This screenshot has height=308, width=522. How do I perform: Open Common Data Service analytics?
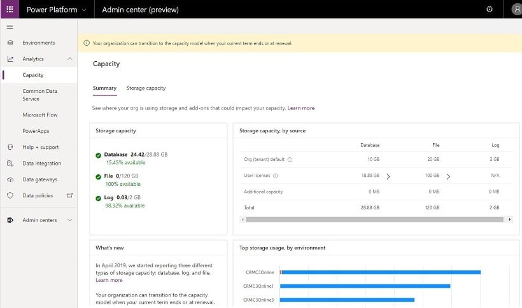point(39,95)
